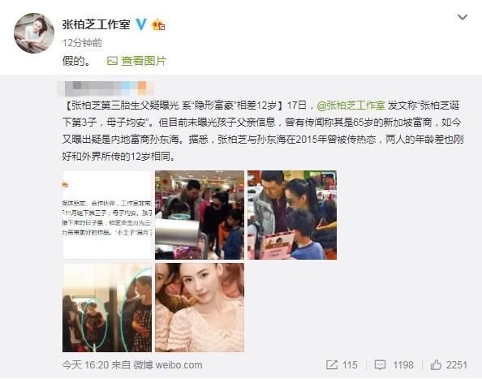Open the 张柏芝工作室 account name link

pos(97,24)
